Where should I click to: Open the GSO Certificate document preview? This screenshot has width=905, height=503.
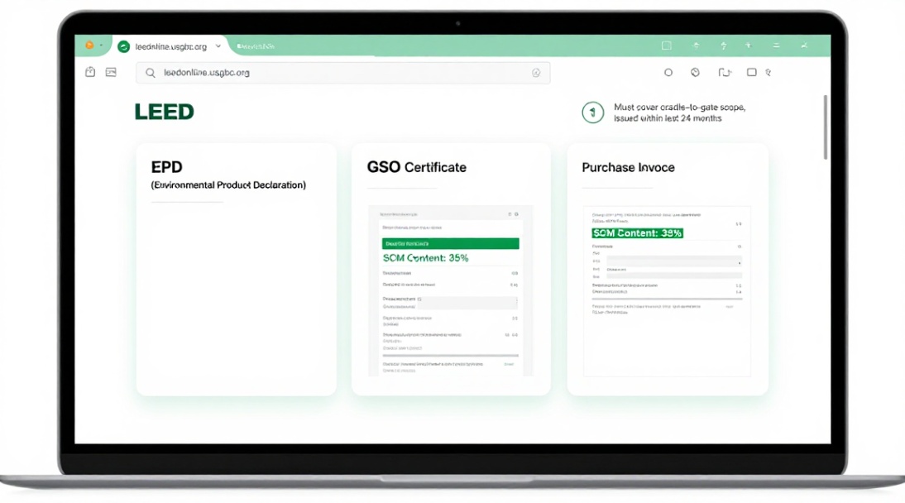pos(451,290)
